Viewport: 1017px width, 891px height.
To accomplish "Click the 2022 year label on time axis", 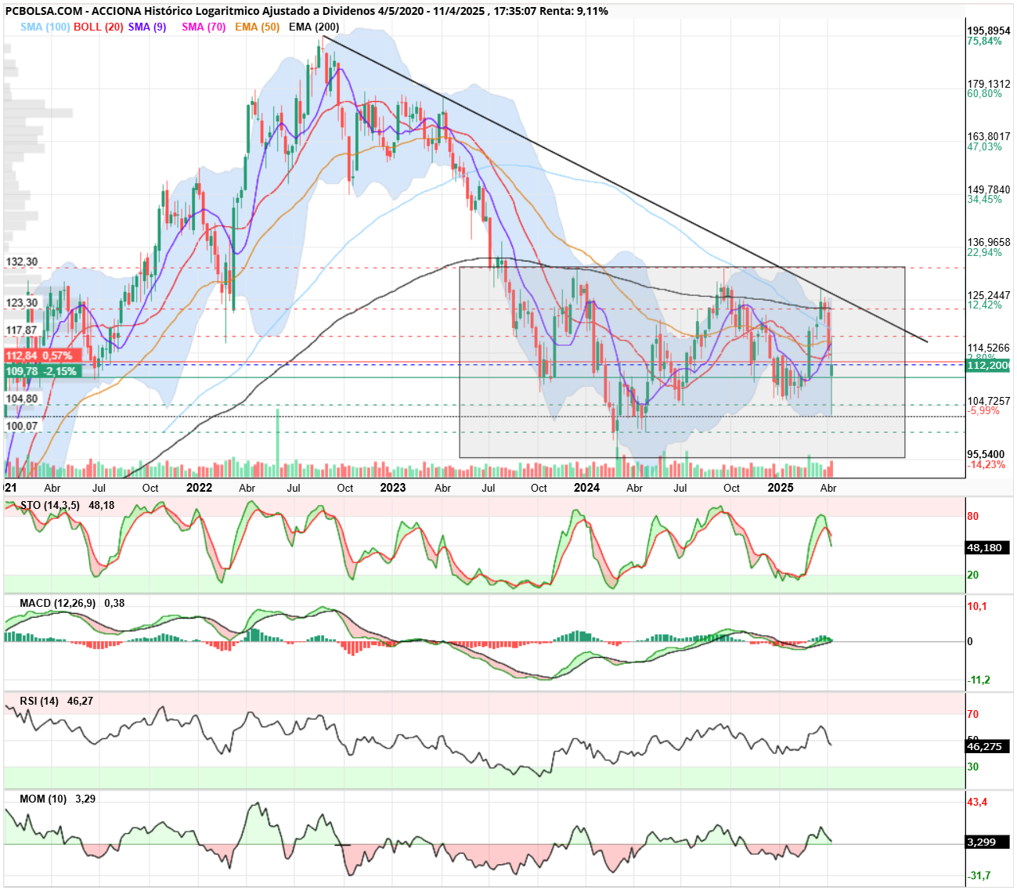I will [x=200, y=487].
